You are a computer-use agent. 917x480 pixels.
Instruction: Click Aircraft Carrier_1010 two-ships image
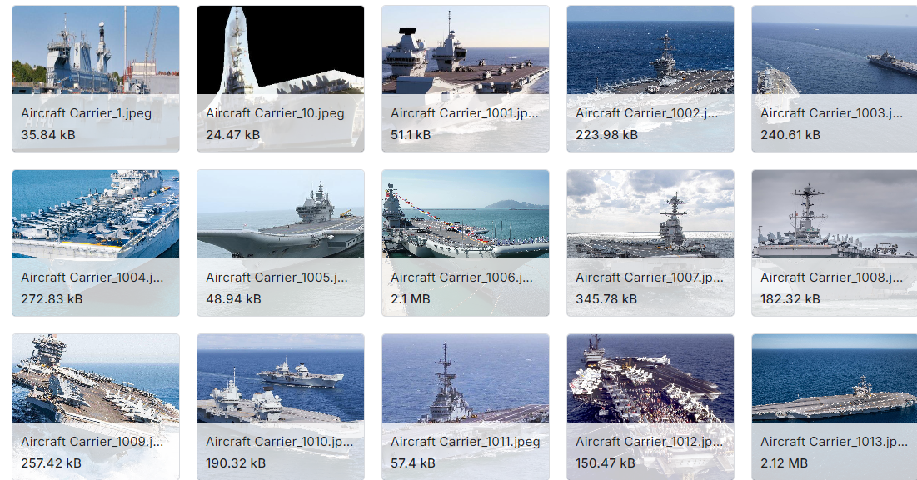point(281,407)
